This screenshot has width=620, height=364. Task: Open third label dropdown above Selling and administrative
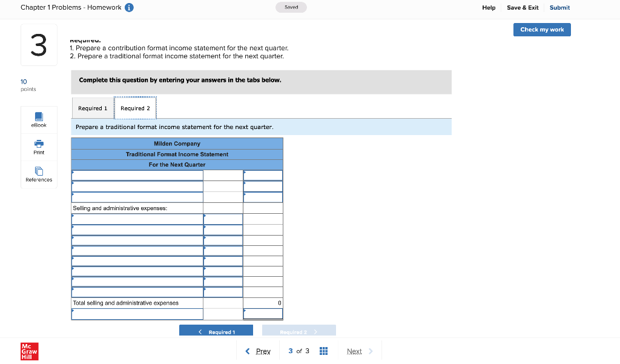137,197
